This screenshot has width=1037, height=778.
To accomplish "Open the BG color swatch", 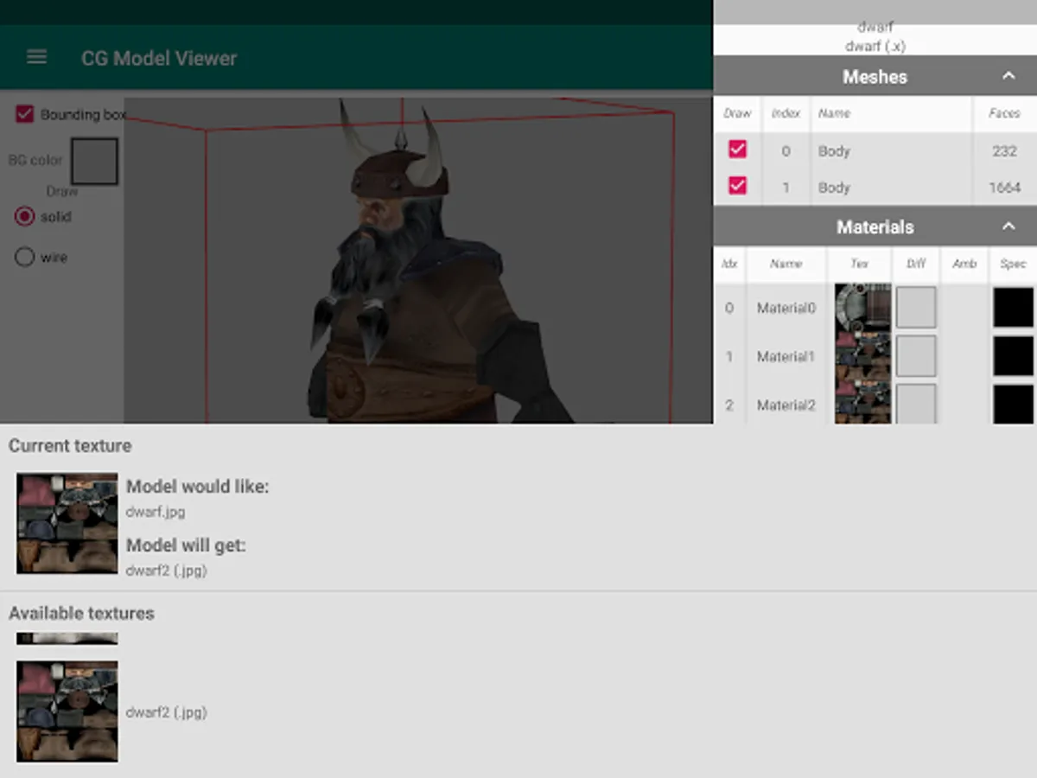I will pos(94,161).
